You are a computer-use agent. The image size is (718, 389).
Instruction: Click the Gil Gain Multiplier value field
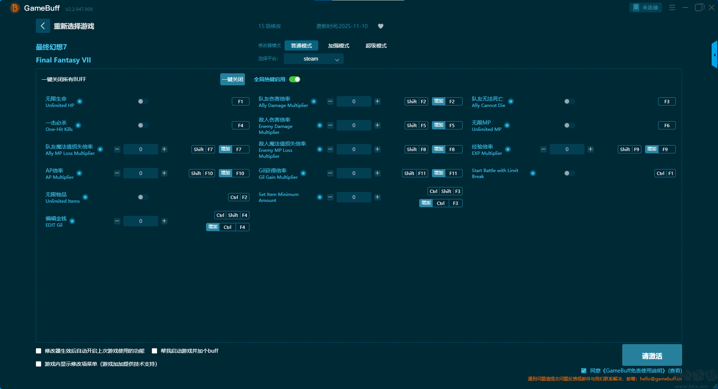353,173
